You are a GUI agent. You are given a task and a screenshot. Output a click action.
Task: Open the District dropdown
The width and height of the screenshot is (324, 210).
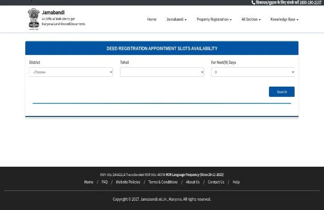71,72
